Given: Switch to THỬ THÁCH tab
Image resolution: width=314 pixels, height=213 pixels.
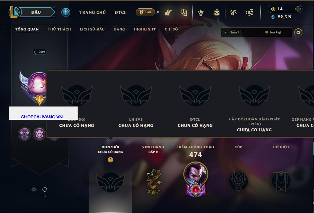Looking at the screenshot, I should point(59,29).
